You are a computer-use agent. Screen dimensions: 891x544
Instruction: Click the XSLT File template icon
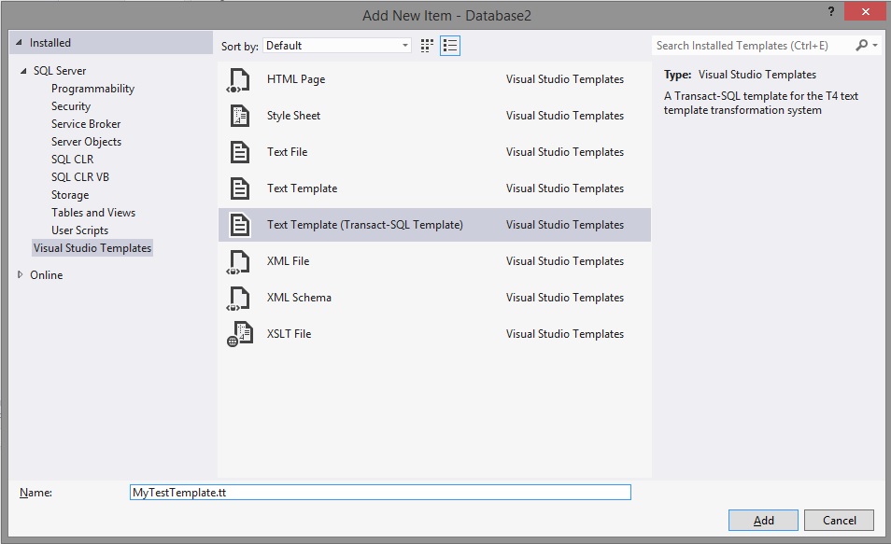[x=239, y=334]
